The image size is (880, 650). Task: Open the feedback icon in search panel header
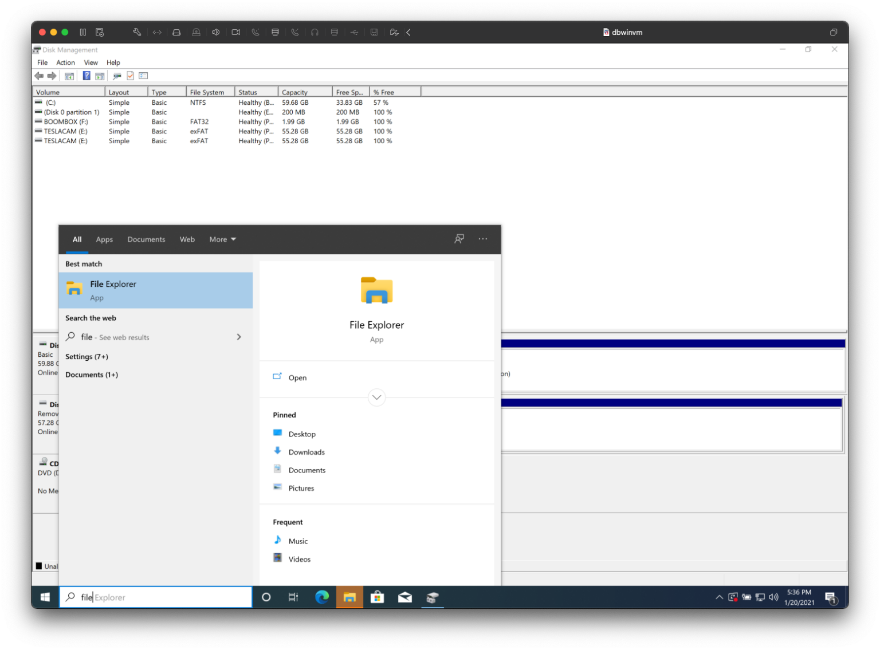pyautogui.click(x=459, y=239)
